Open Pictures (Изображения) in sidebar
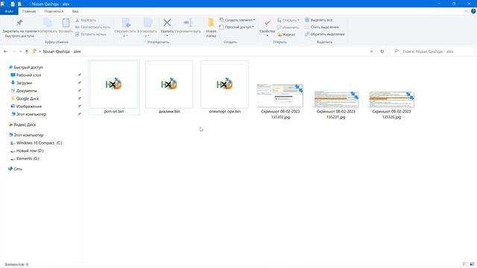Image resolution: width=477 pixels, height=268 pixels. pyautogui.click(x=26, y=106)
